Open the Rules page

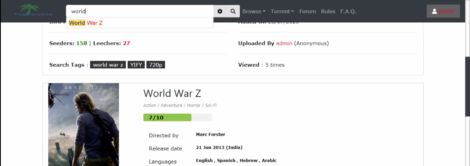point(328,11)
